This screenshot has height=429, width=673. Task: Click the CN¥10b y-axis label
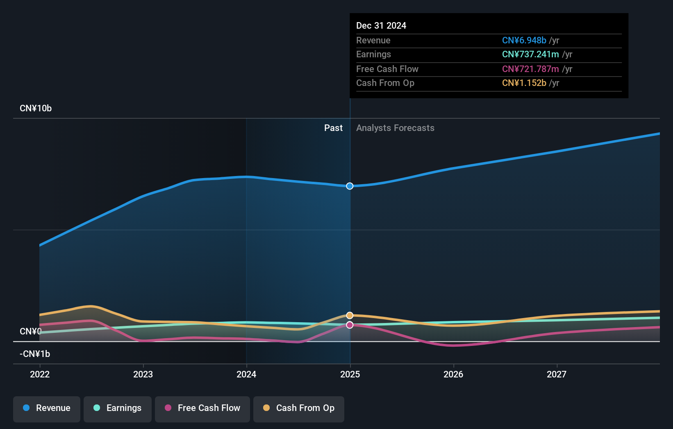pyautogui.click(x=36, y=108)
